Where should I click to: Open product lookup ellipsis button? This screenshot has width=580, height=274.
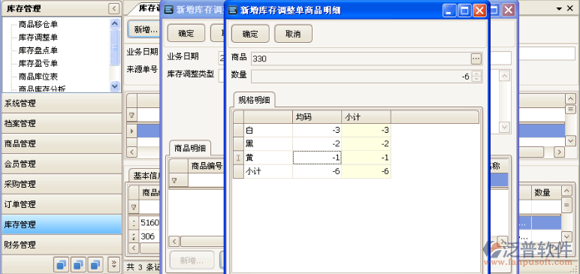tap(476, 59)
